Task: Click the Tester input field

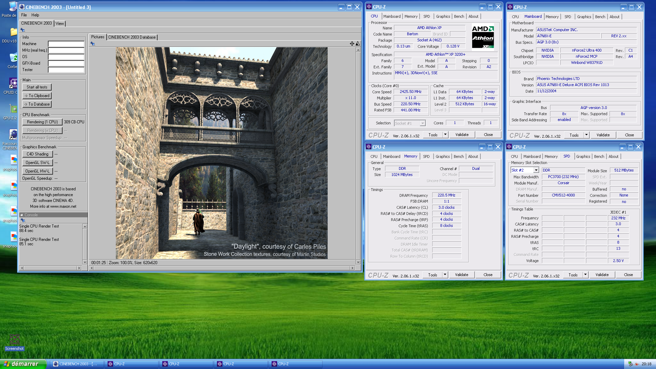Action: 66,70
